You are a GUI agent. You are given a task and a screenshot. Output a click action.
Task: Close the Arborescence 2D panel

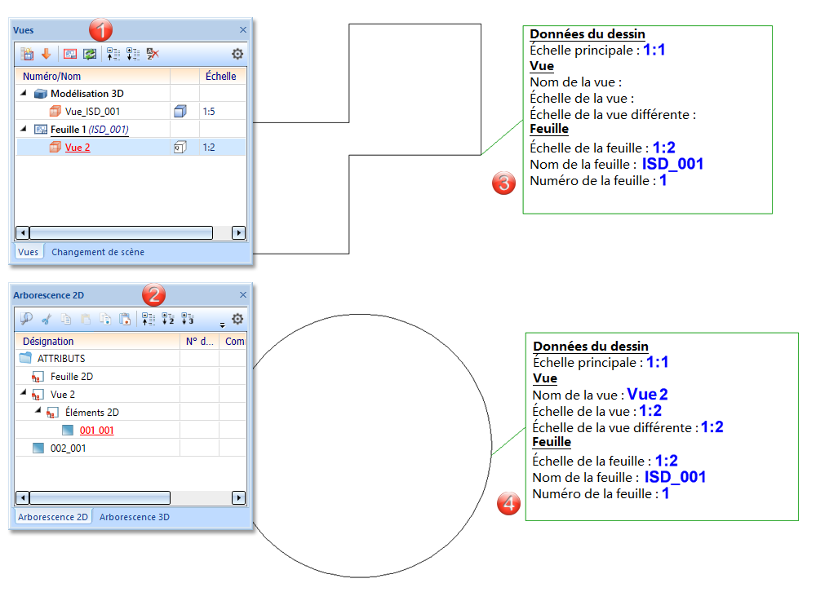click(243, 294)
